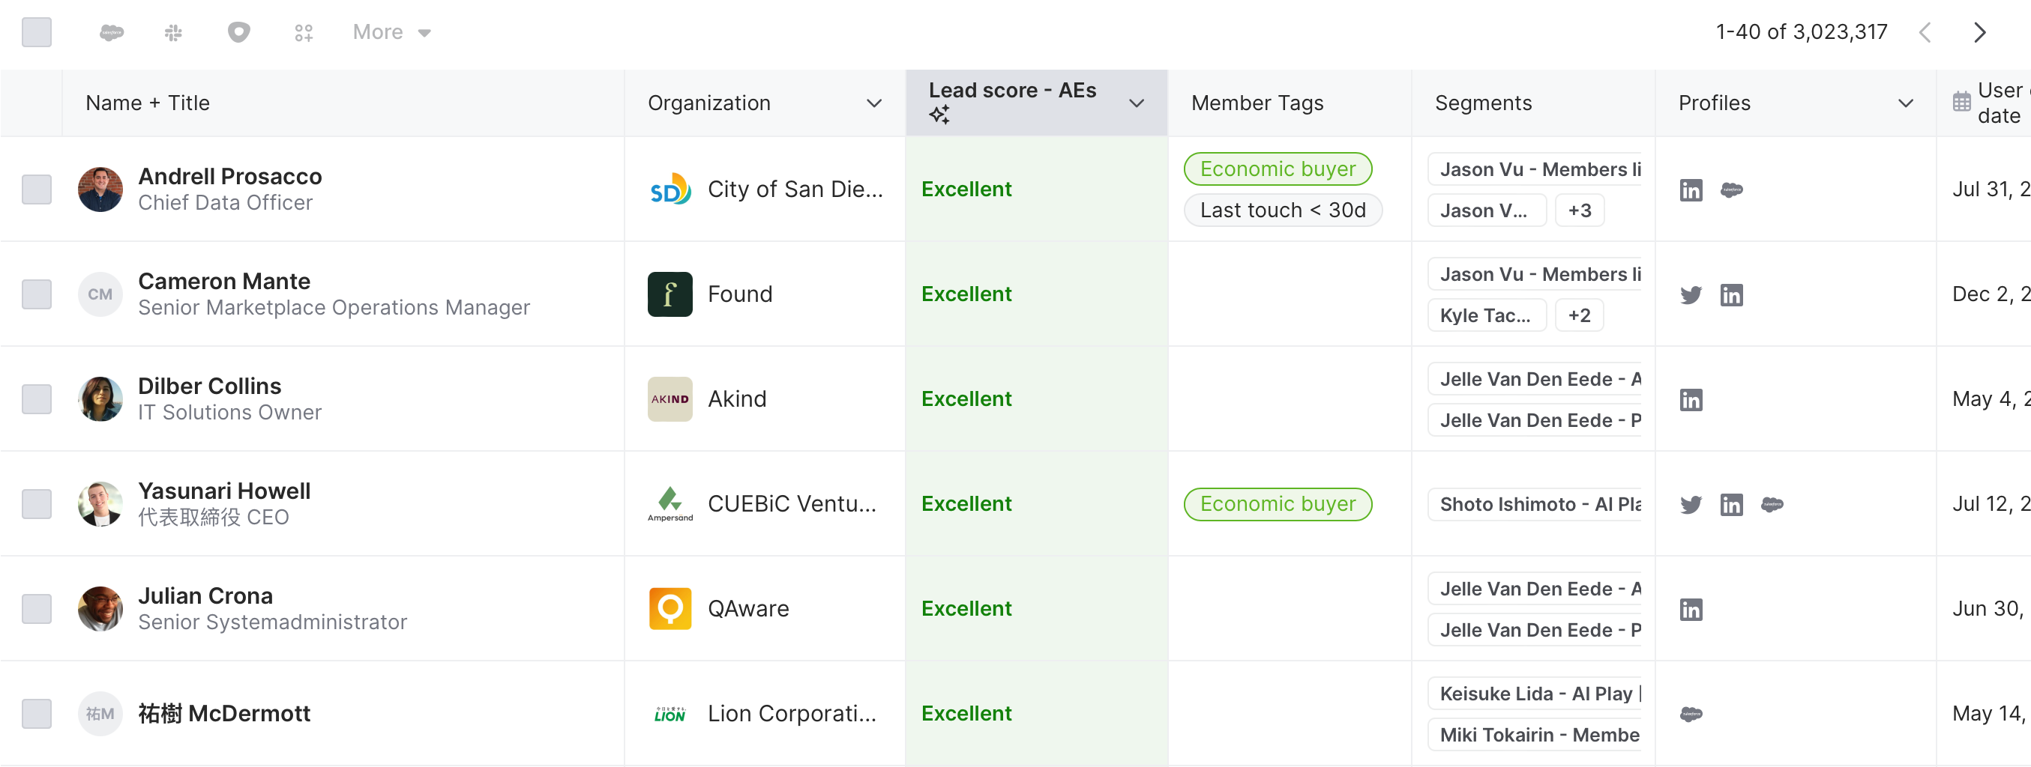Expand the Profiles column dropdown
Screen dimensions: 2031x767
(1905, 103)
